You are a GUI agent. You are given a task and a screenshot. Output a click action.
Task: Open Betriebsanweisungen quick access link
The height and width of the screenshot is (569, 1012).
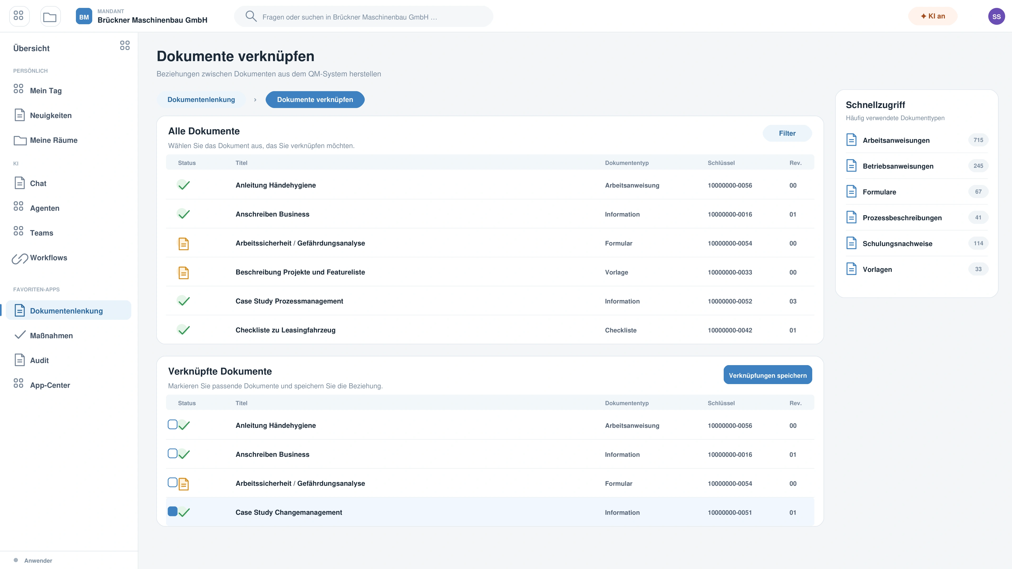click(x=917, y=166)
